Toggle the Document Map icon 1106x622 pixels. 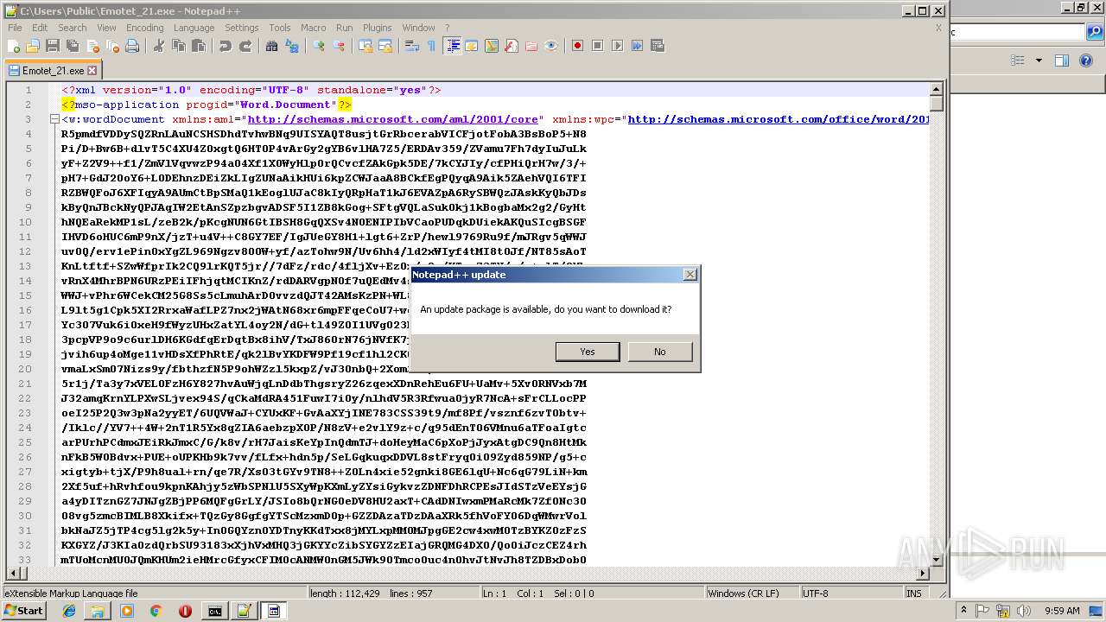[492, 46]
